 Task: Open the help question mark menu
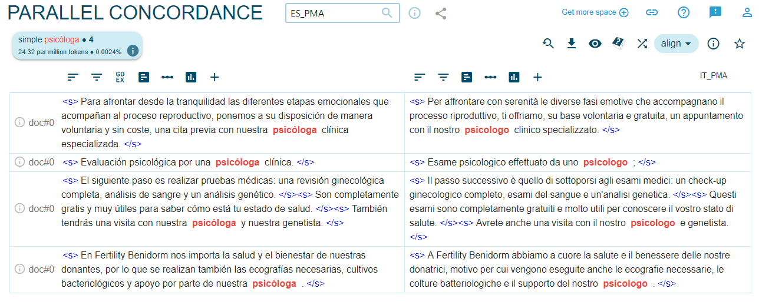(684, 12)
